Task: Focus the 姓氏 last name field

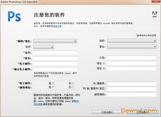Action: point(55,58)
